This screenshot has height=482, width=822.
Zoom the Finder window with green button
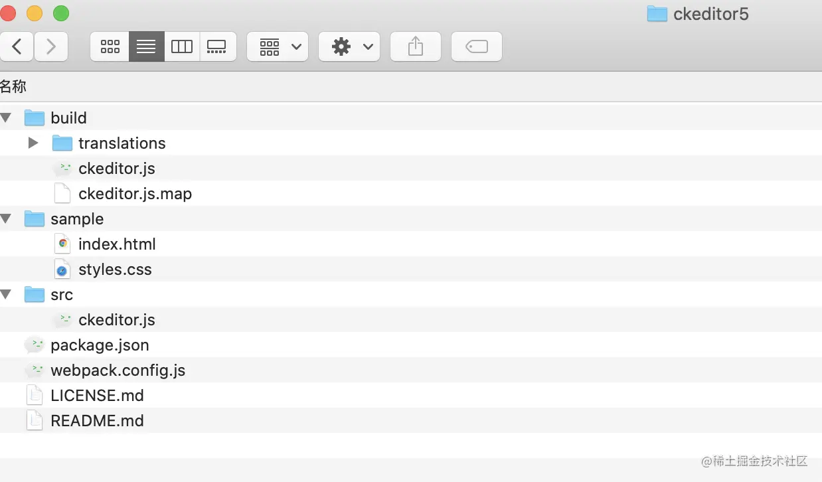(60, 13)
